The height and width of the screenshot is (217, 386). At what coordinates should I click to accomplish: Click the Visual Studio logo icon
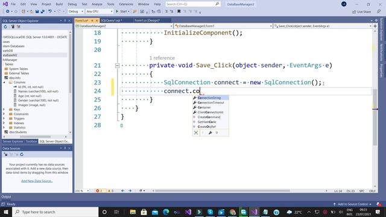(x=5, y=4)
